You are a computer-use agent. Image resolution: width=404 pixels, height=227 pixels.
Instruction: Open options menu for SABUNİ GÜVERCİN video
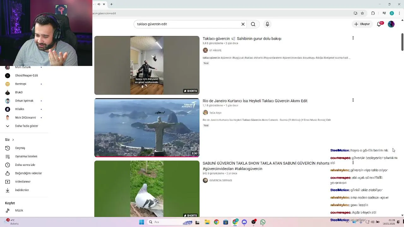[353, 162]
